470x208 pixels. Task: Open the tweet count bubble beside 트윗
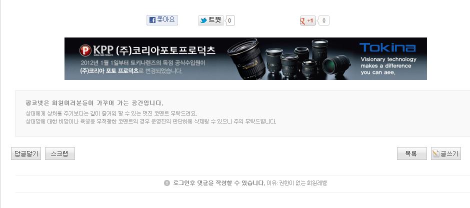(229, 20)
